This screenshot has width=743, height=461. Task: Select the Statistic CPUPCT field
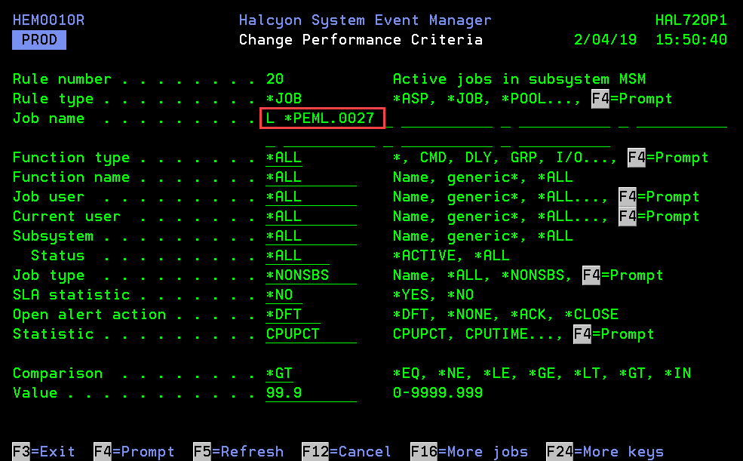click(310, 334)
